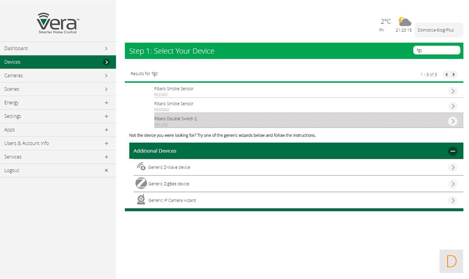
Task: Select Scenes in the sidebar
Action: click(58, 89)
